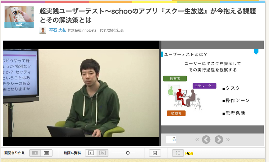Select split-view screen layout icon
269x162 pixels.
[x=35, y=153]
